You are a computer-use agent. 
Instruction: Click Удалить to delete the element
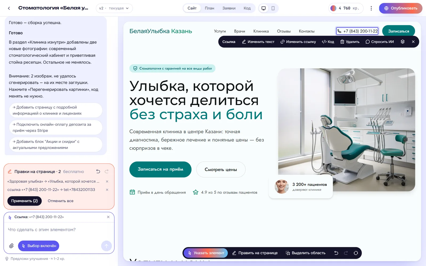(350, 42)
